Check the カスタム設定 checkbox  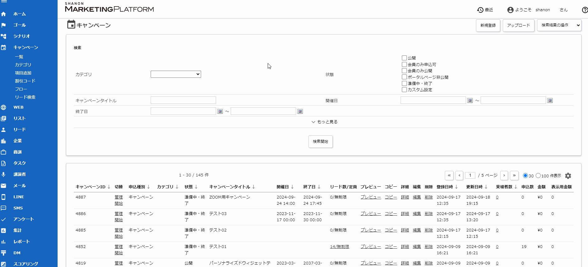[x=404, y=90]
